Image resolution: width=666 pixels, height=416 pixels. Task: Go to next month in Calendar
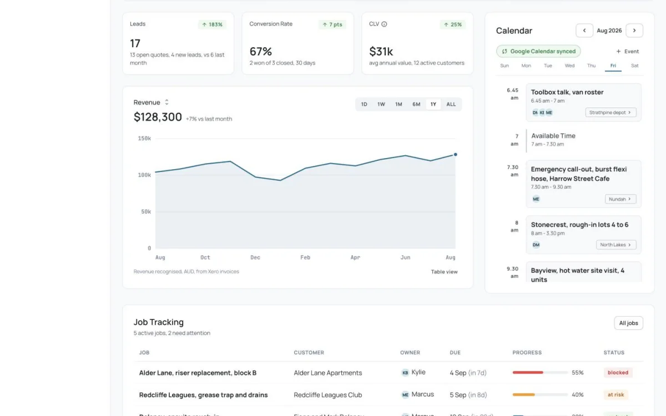click(634, 31)
